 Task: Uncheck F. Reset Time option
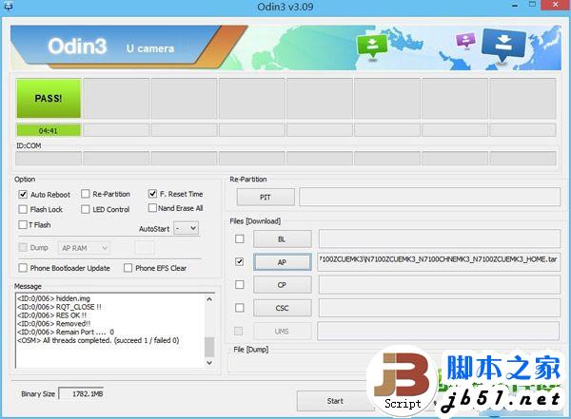(x=152, y=194)
